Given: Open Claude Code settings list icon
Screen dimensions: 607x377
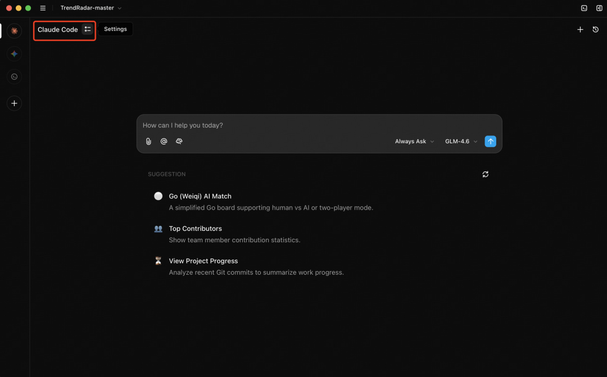Looking at the screenshot, I should coord(88,29).
